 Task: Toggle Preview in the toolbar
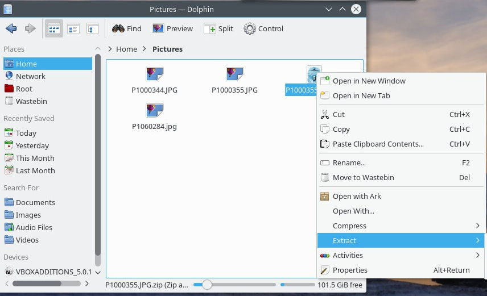(173, 28)
